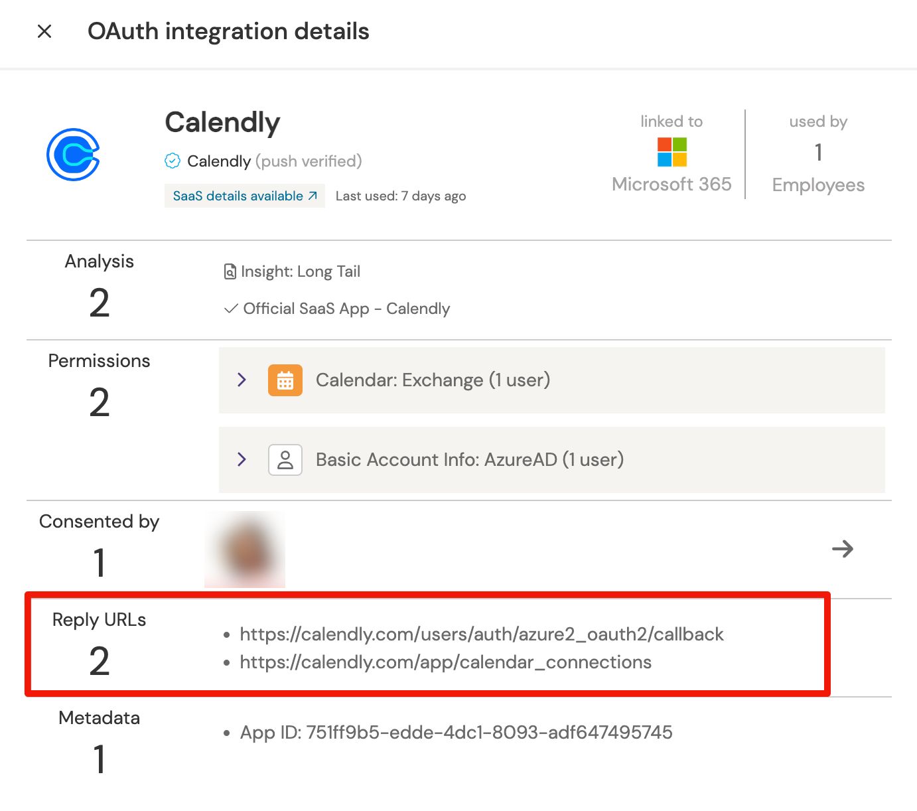Open the SaaS details available link
This screenshot has height=811, width=917.
245,196
